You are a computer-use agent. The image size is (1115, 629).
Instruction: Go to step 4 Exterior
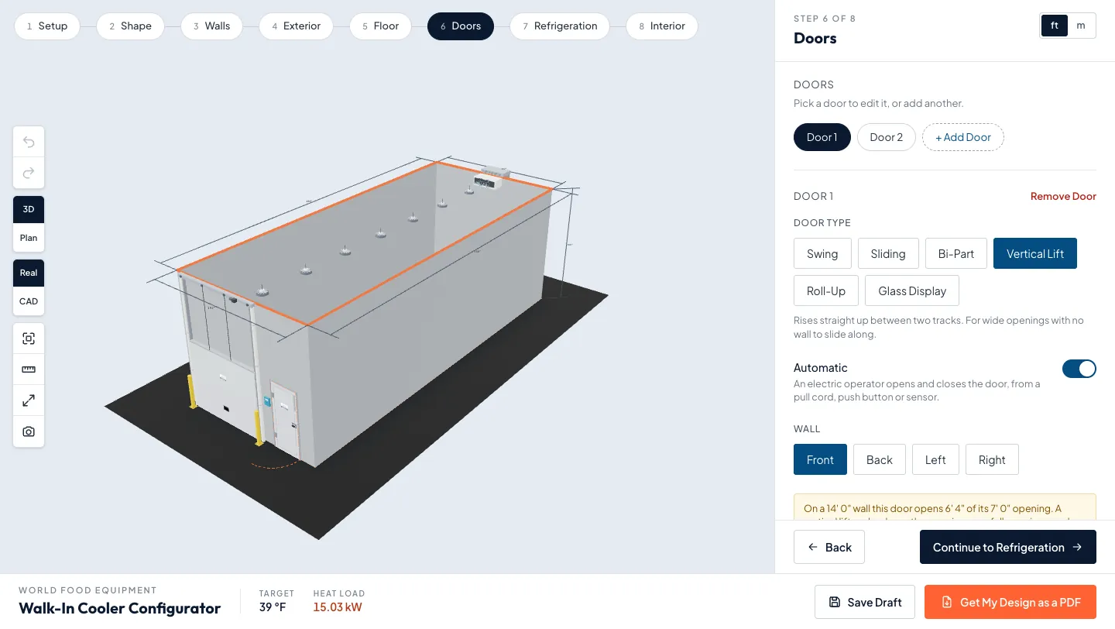[296, 26]
